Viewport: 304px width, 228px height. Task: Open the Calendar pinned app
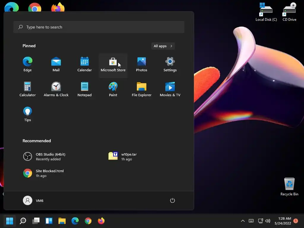click(x=85, y=65)
